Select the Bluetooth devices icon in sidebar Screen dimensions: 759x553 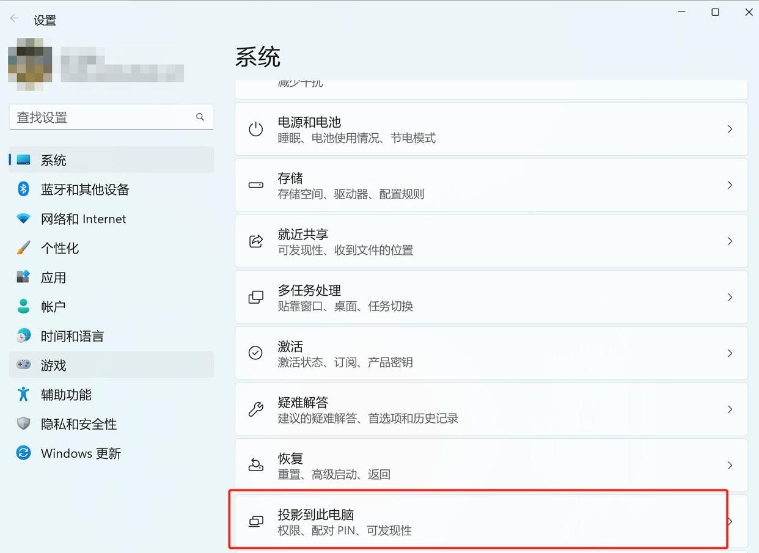tap(23, 189)
